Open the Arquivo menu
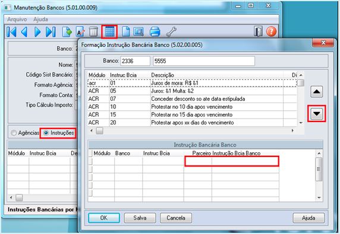 (x=17, y=20)
